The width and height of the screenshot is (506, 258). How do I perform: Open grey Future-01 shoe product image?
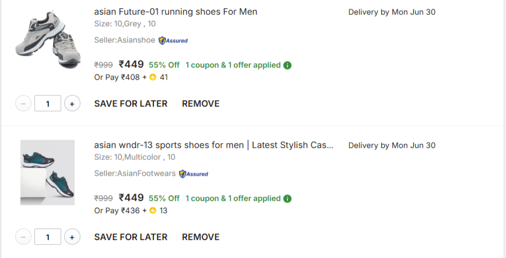point(48,39)
